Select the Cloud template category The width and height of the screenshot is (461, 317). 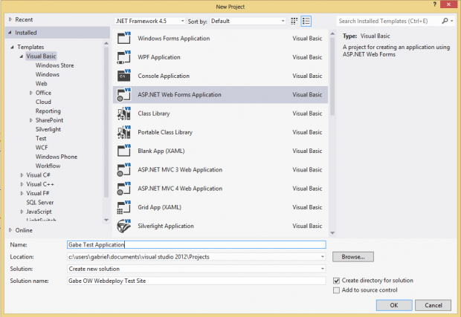[43, 102]
